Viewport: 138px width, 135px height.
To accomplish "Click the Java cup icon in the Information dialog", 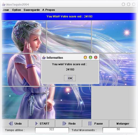I will [44, 57].
